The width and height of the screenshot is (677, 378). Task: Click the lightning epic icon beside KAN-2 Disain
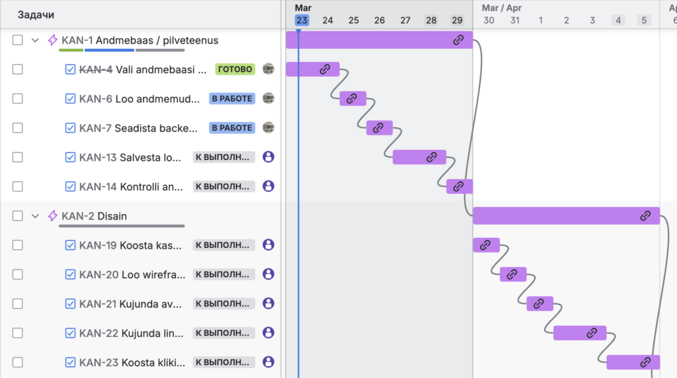point(53,216)
